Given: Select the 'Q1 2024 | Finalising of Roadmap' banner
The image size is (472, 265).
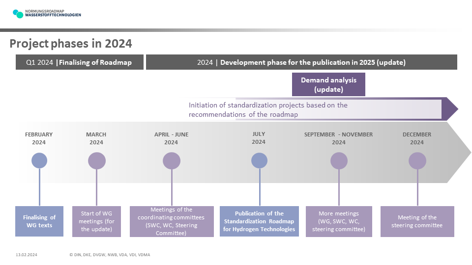Looking at the screenshot, I should click(x=80, y=62).
